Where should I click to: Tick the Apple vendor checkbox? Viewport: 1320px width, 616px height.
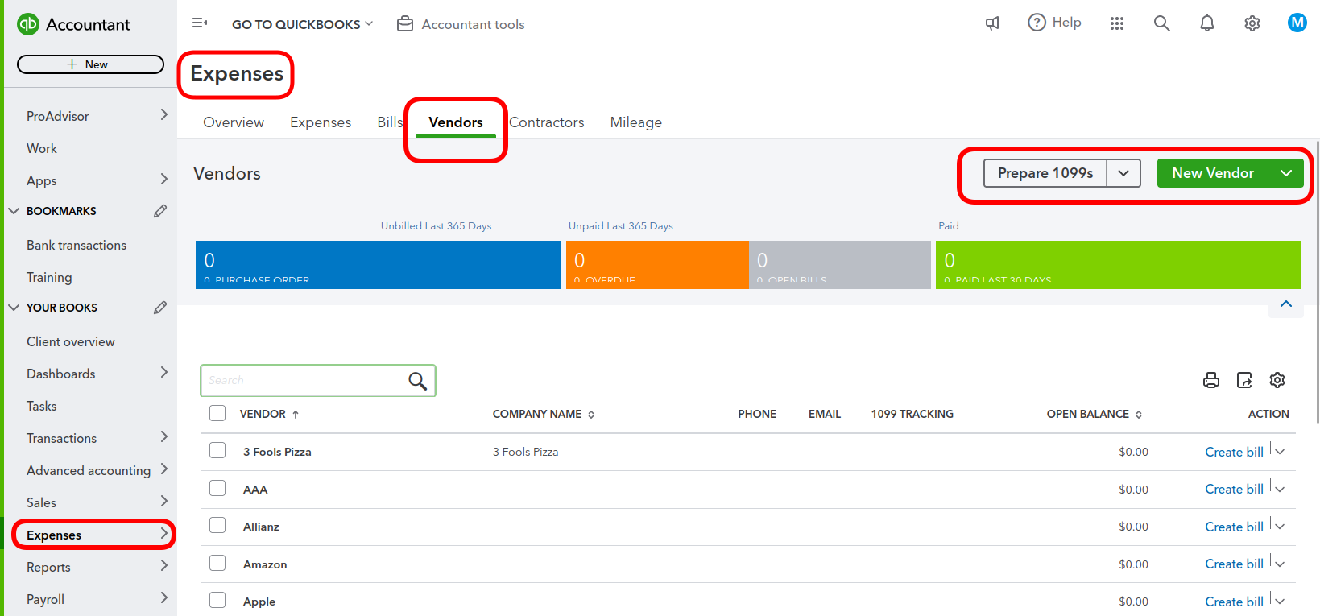217,600
